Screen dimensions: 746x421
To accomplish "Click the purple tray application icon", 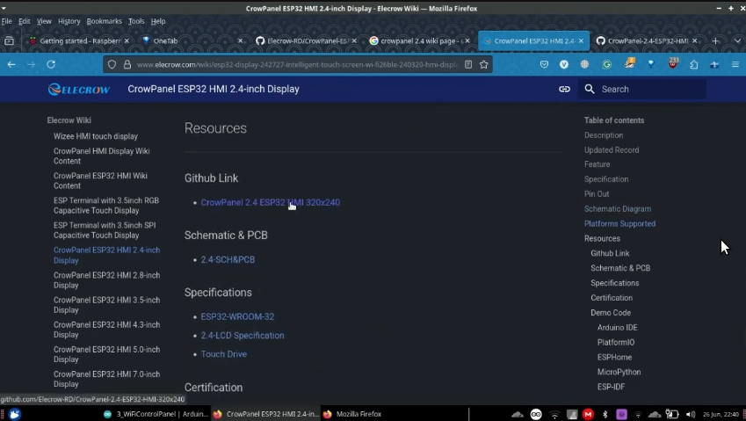I will click(622, 414).
